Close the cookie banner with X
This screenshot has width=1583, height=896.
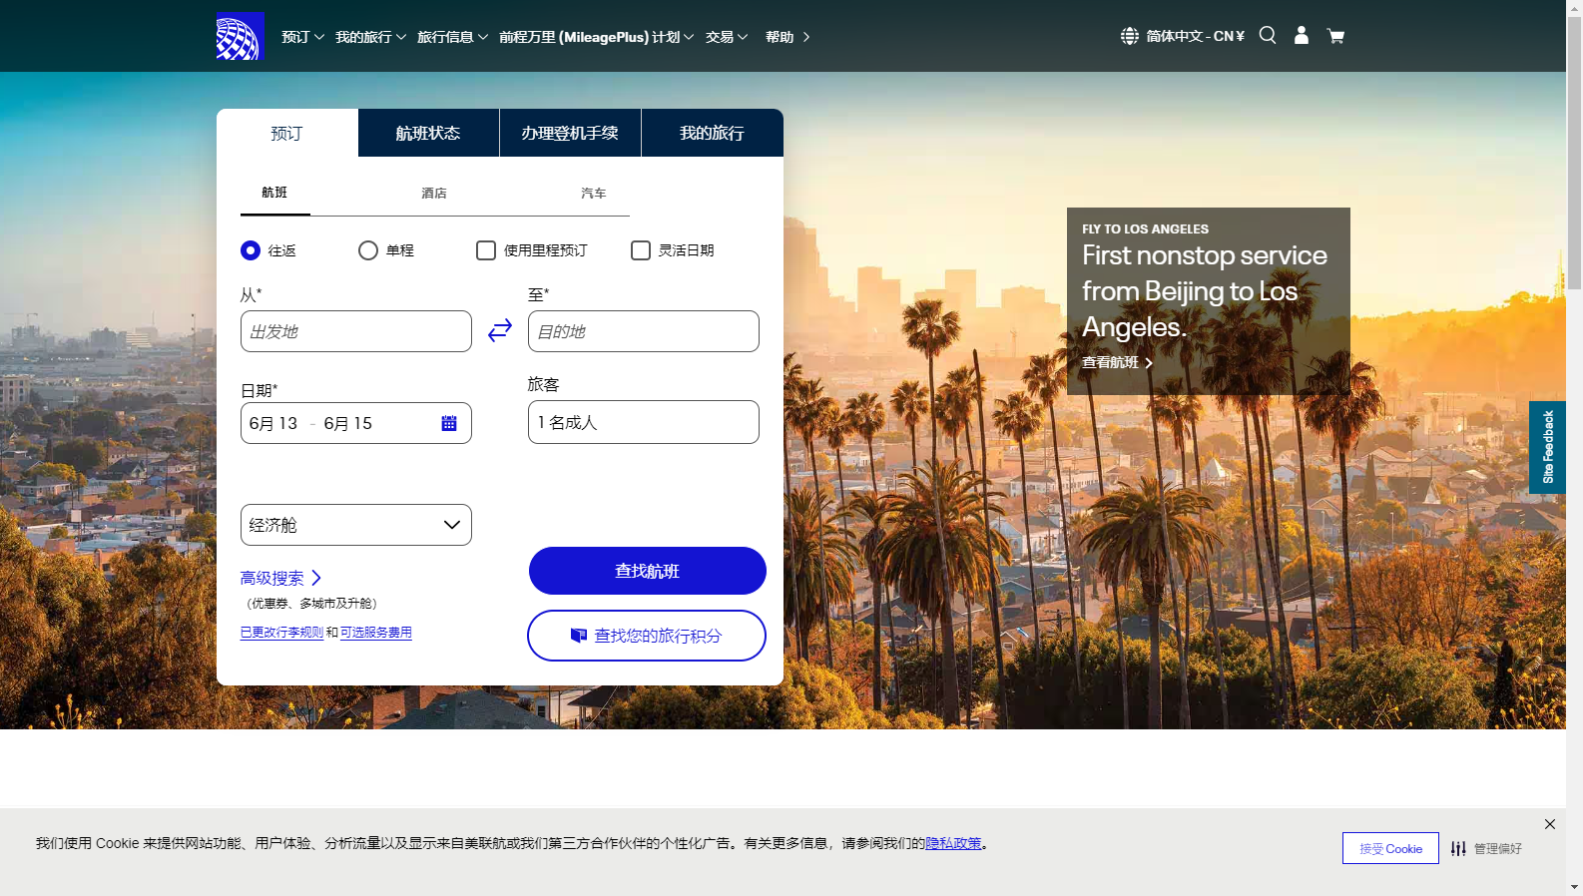pos(1549,824)
